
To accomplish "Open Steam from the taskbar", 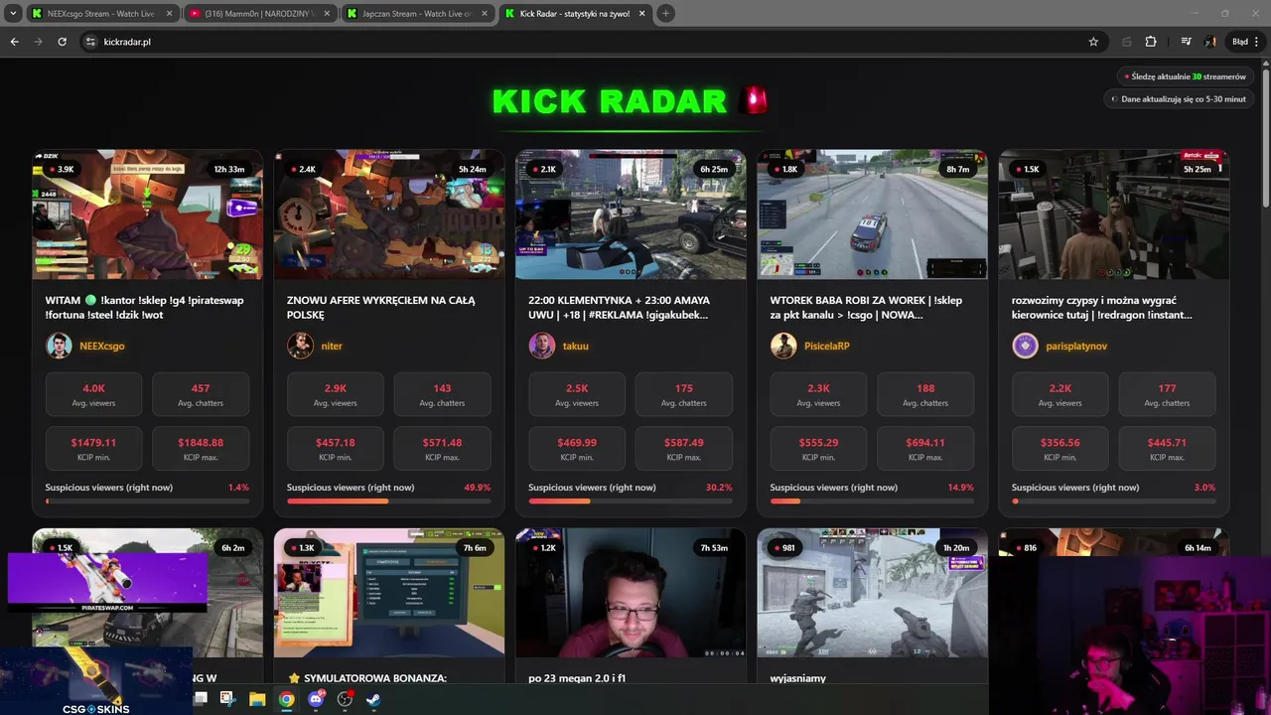I will click(x=373, y=699).
